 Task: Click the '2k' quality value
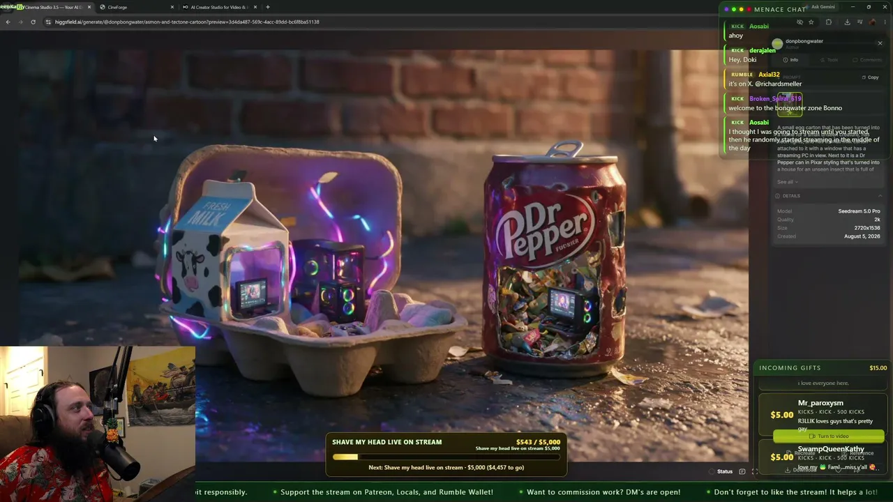(x=878, y=220)
